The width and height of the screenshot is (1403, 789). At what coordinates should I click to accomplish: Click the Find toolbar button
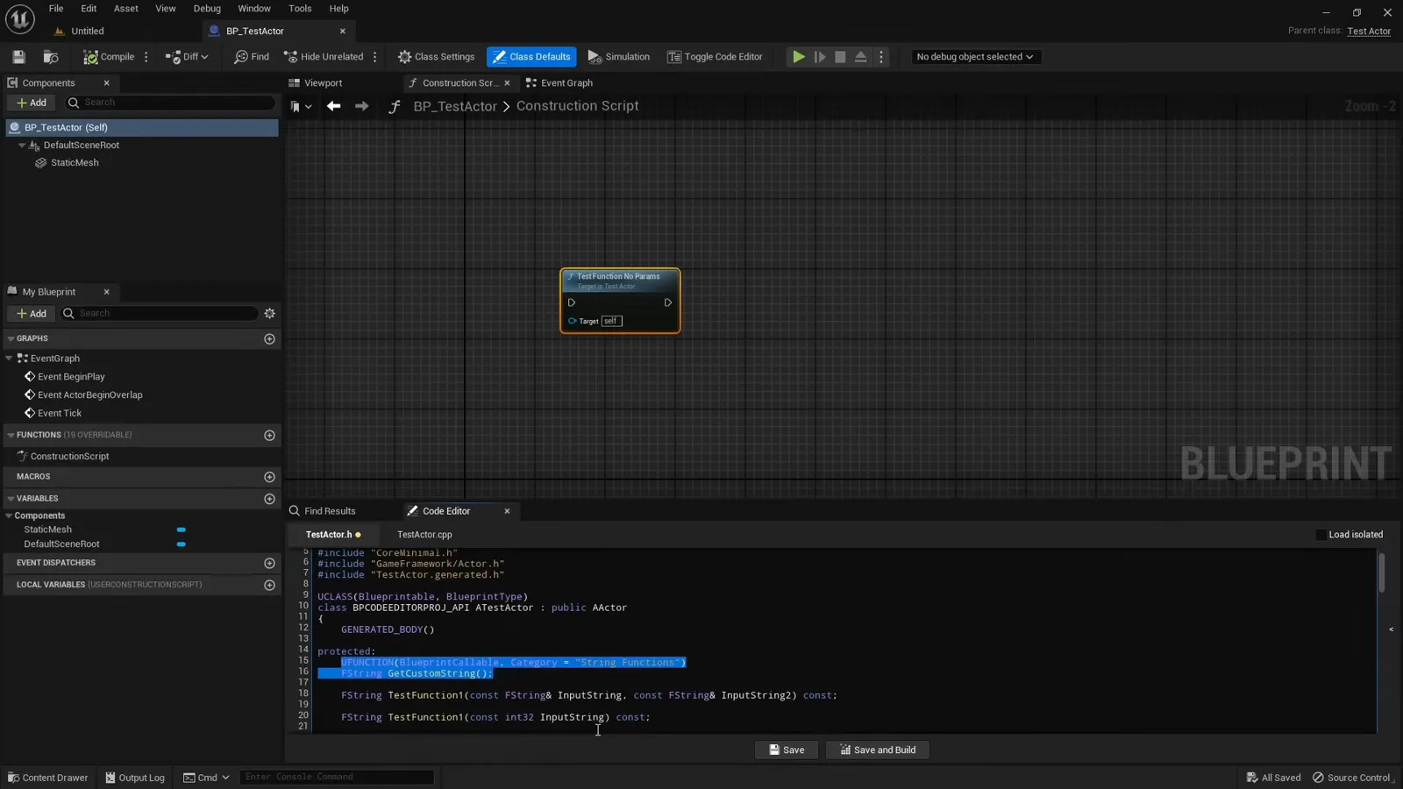tap(252, 57)
